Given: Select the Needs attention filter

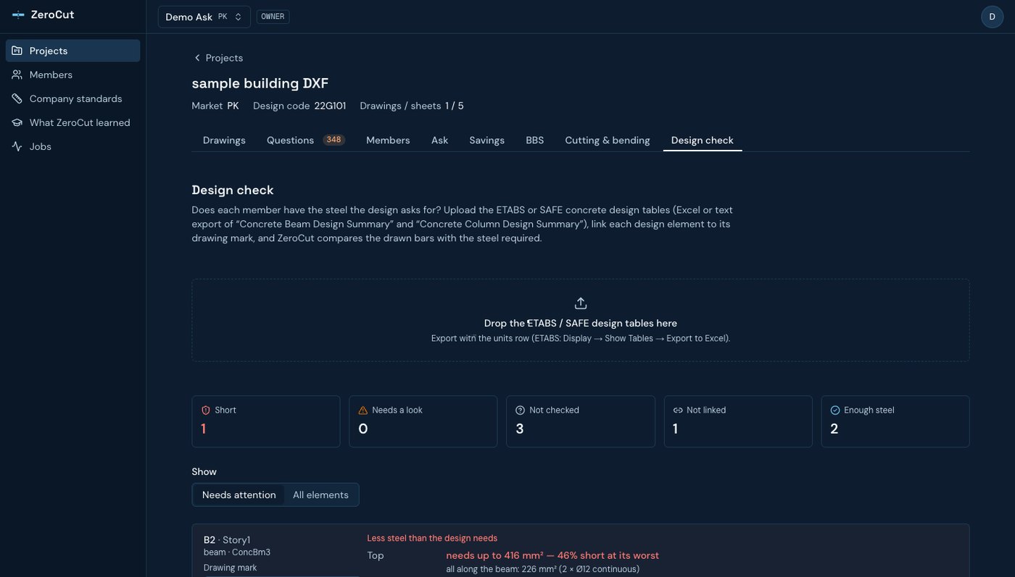Looking at the screenshot, I should 239,495.
